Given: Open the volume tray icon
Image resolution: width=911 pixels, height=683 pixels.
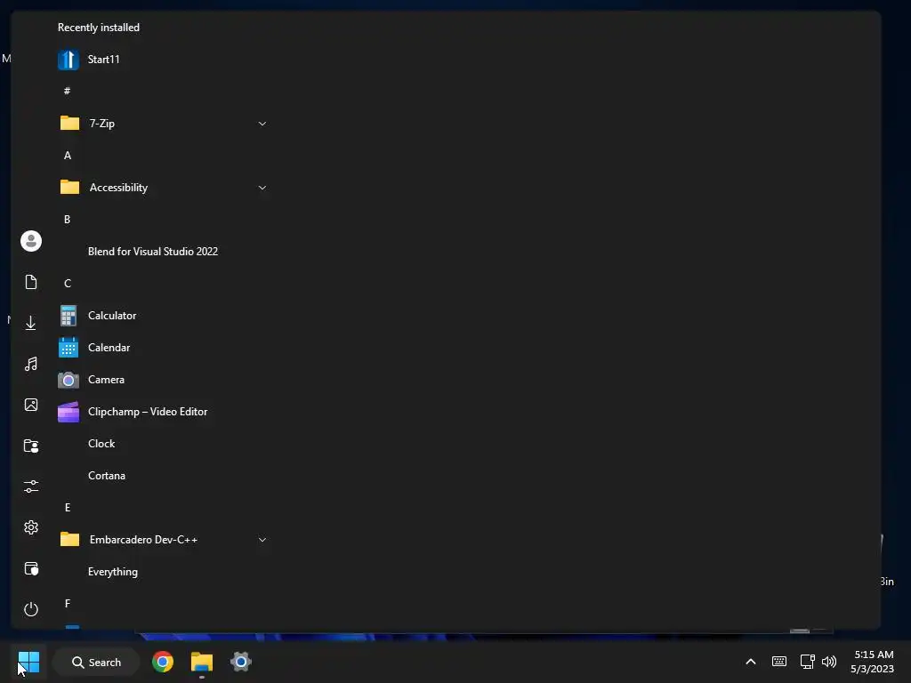Looking at the screenshot, I should pyautogui.click(x=829, y=662).
